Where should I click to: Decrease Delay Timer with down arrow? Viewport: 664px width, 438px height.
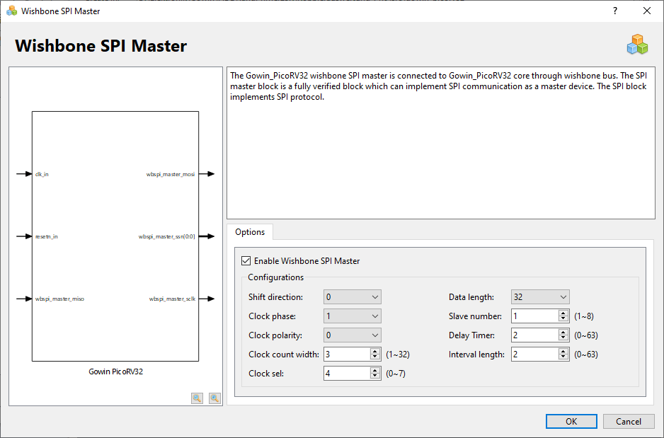point(563,338)
